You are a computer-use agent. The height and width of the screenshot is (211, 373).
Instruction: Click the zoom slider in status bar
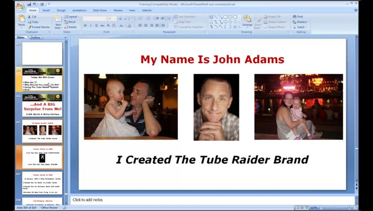(x=336, y=208)
